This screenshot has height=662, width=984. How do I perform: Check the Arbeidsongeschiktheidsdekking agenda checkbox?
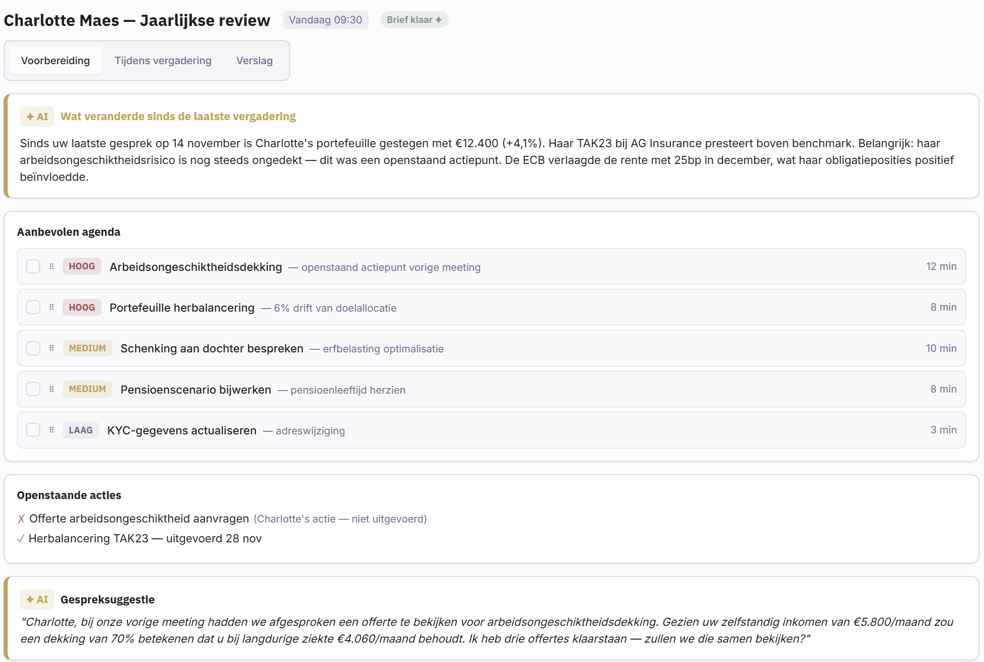tap(33, 266)
